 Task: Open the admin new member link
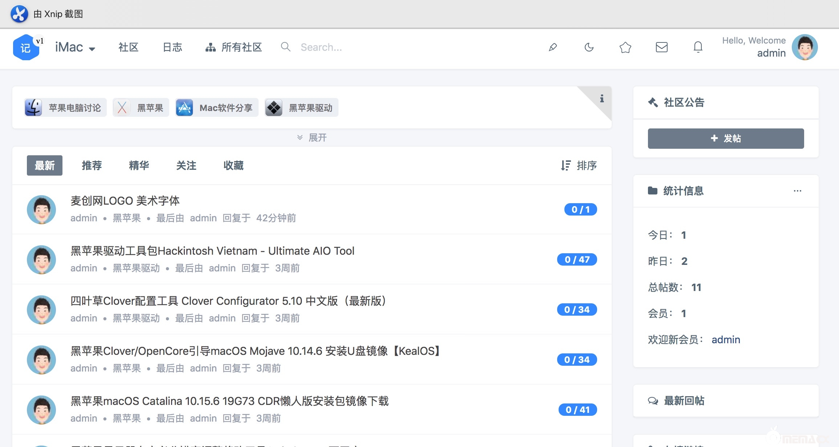(725, 340)
